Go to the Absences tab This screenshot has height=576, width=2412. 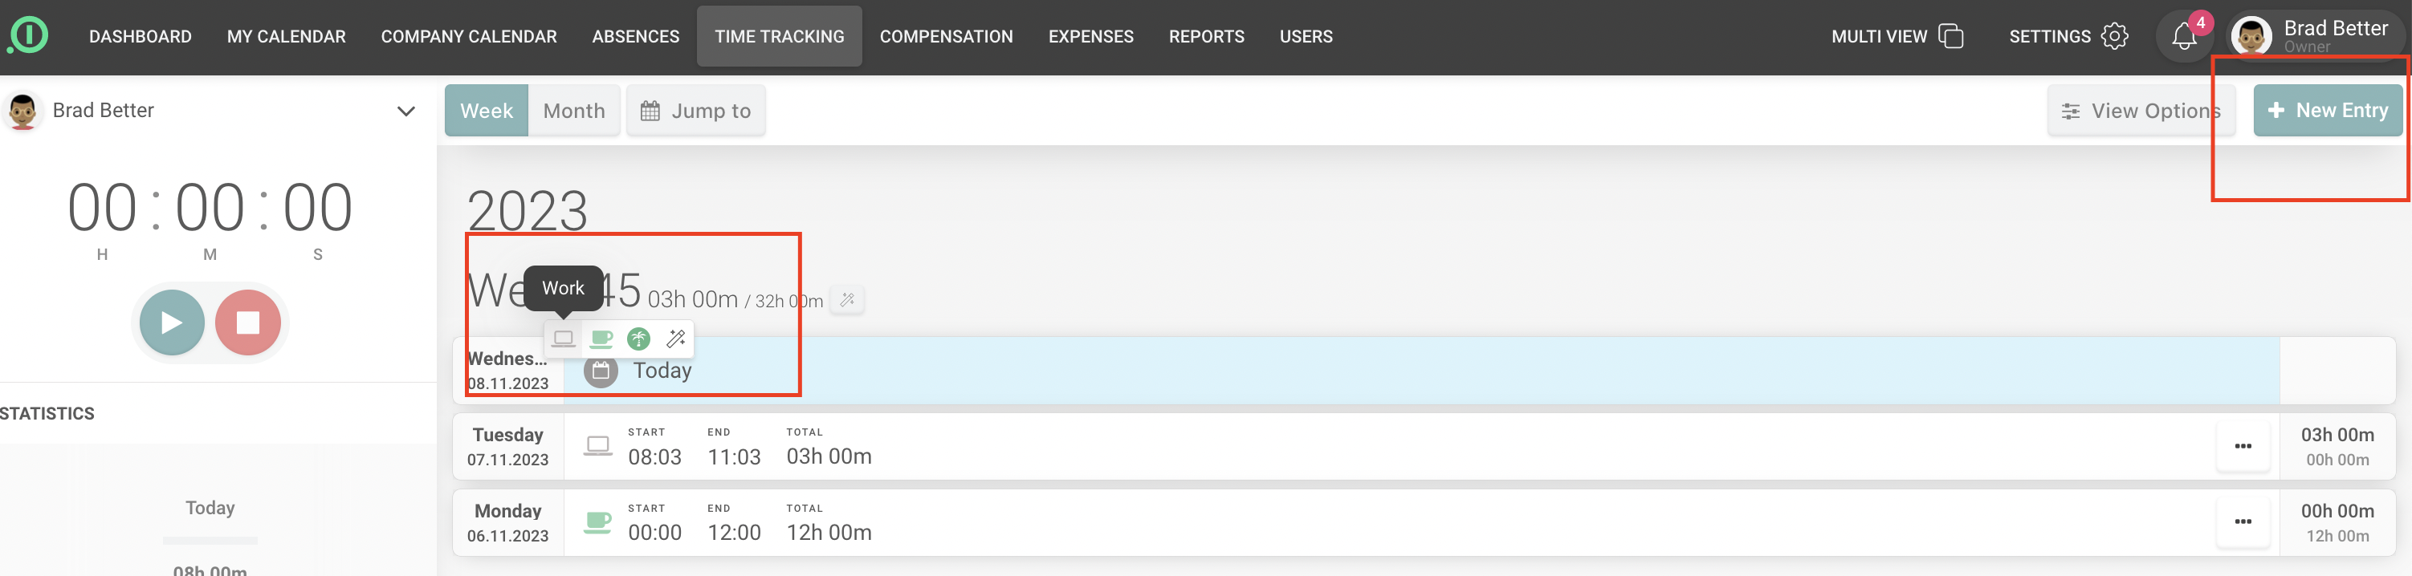tap(635, 36)
